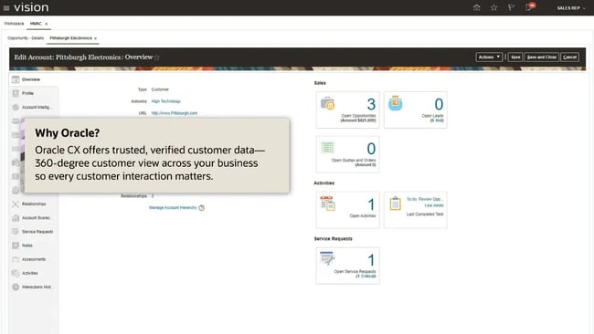Open the hamburger navigator menu

point(6,8)
